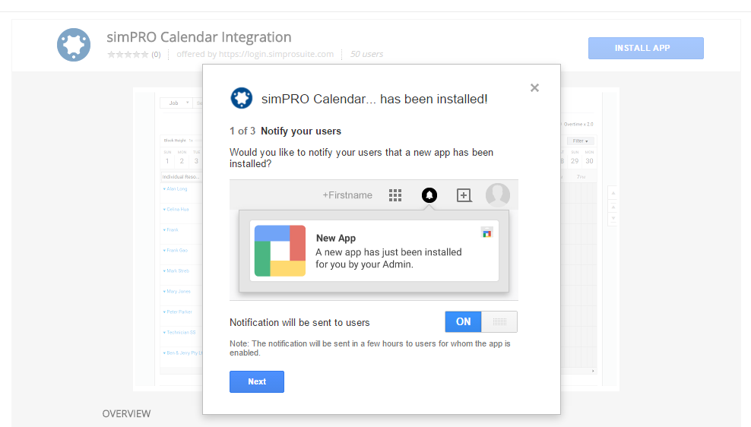Click the share plus-box icon

pyautogui.click(x=464, y=195)
